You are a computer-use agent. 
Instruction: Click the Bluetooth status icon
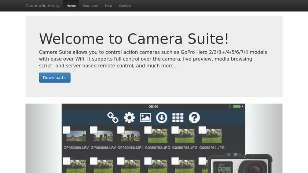click(230, 107)
